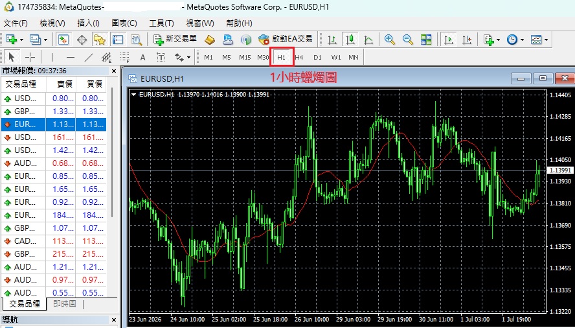Screen dimensions: 575x328
Task: Select the 交易品種 tab
Action: pos(24,304)
